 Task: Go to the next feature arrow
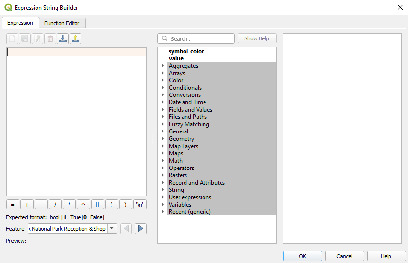141,229
